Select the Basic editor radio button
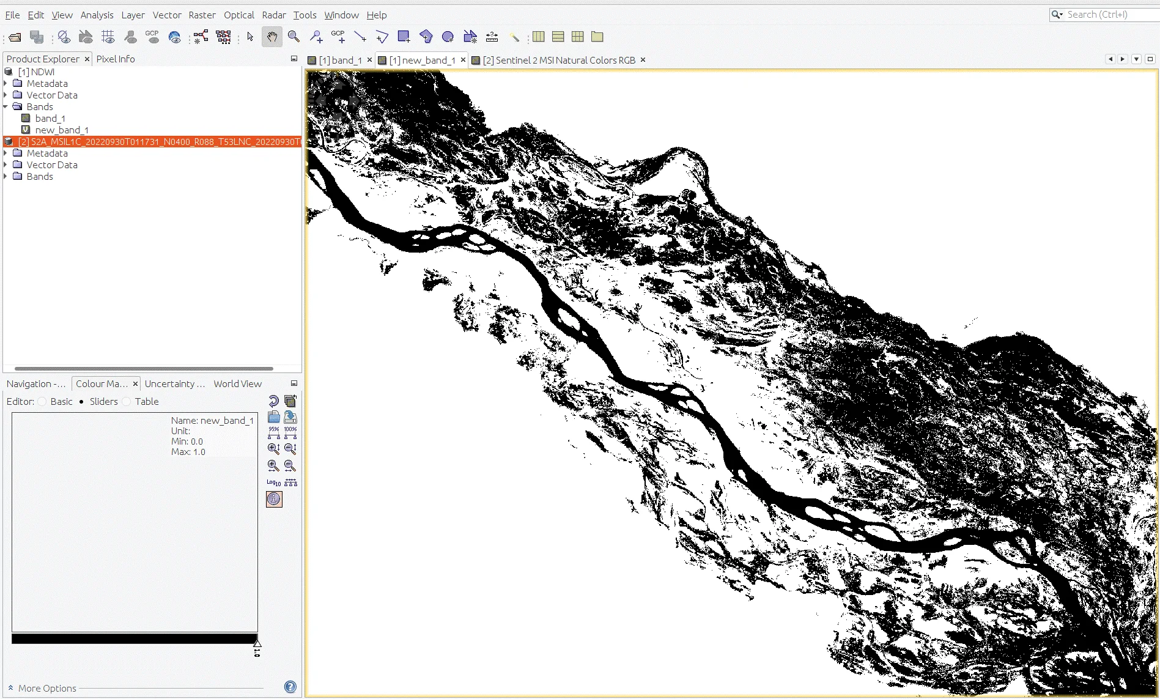The image size is (1160, 699). point(42,402)
